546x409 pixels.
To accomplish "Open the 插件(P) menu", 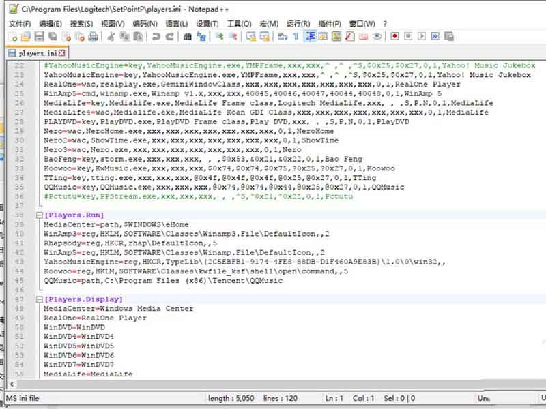I will [330, 24].
